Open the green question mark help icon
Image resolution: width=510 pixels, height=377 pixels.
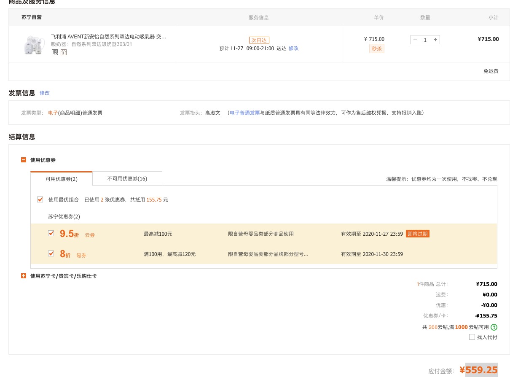[494, 327]
